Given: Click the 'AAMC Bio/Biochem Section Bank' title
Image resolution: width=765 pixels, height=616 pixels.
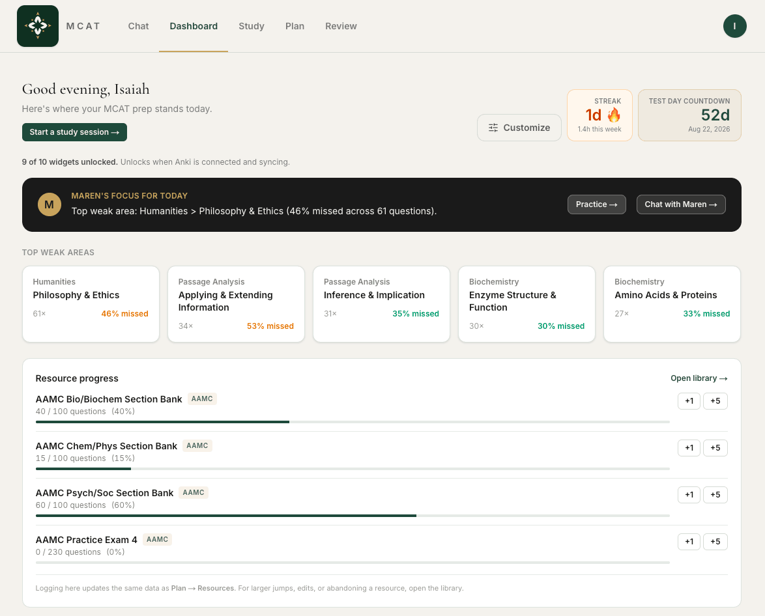Looking at the screenshot, I should tap(109, 399).
